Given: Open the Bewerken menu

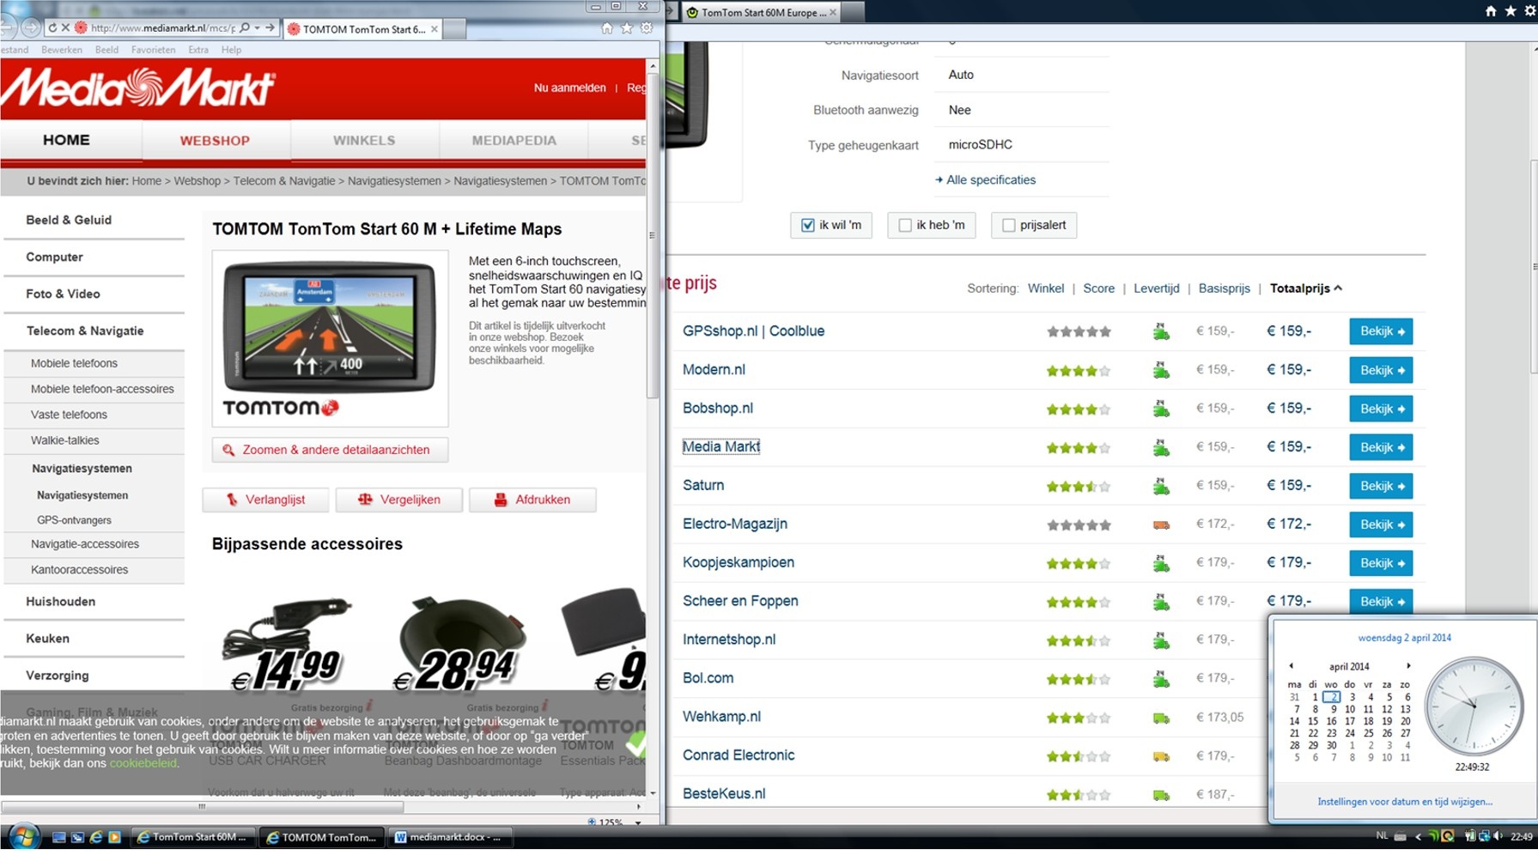Looking at the screenshot, I should pyautogui.click(x=61, y=50).
